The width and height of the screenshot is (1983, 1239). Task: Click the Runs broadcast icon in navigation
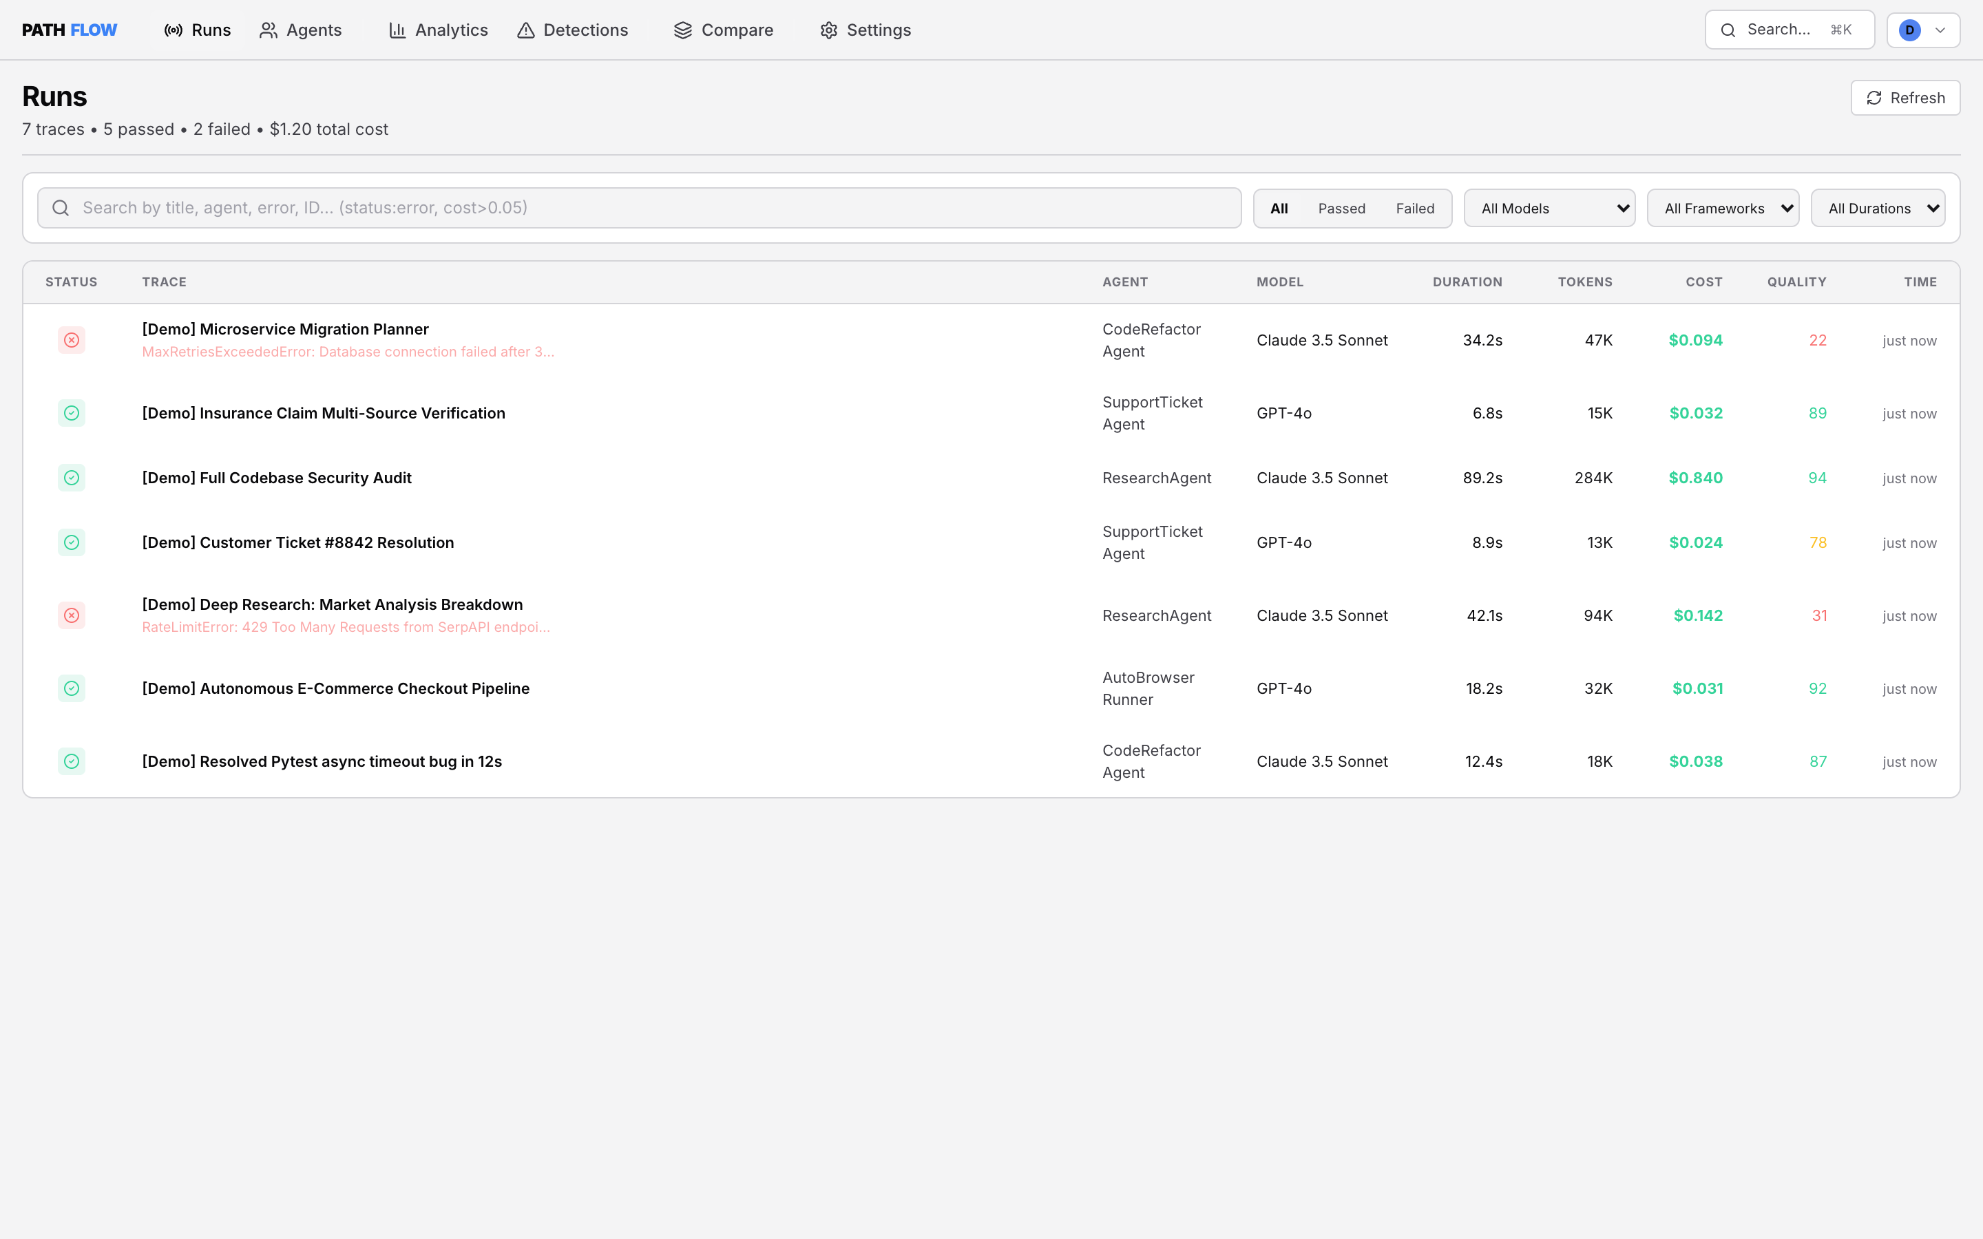(173, 30)
